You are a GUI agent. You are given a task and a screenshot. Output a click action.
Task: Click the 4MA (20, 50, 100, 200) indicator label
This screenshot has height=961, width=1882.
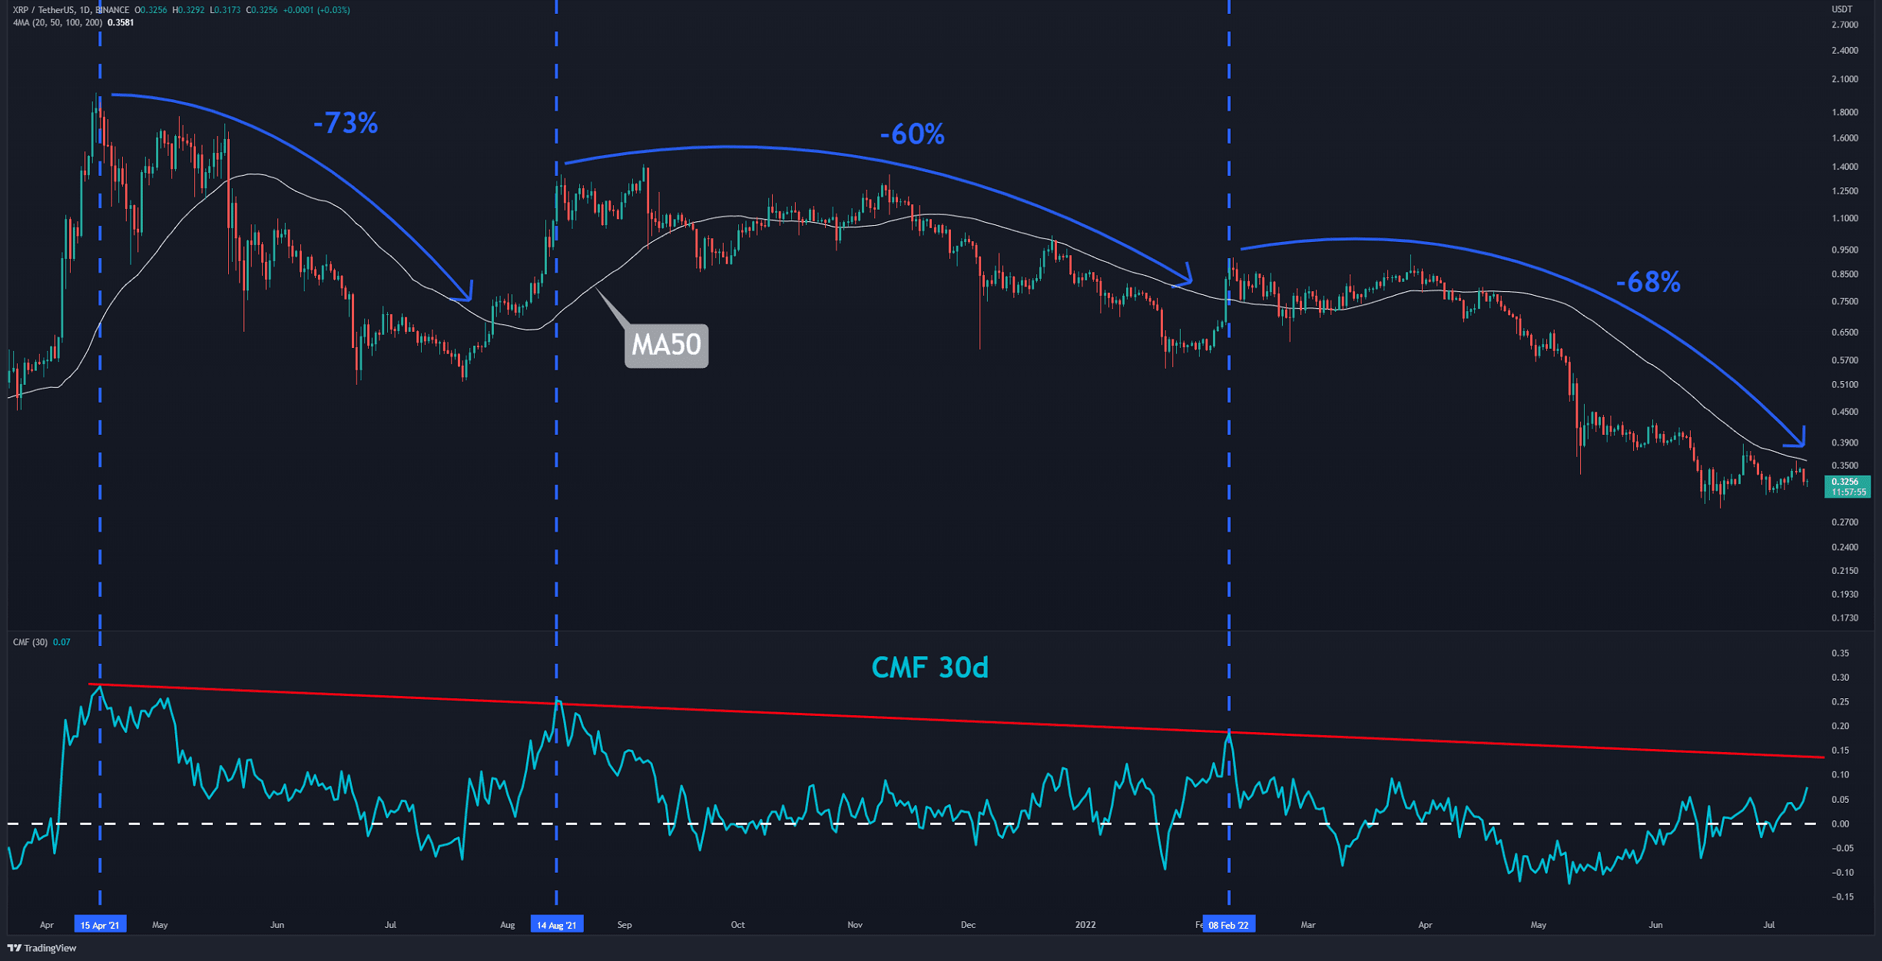point(58,22)
